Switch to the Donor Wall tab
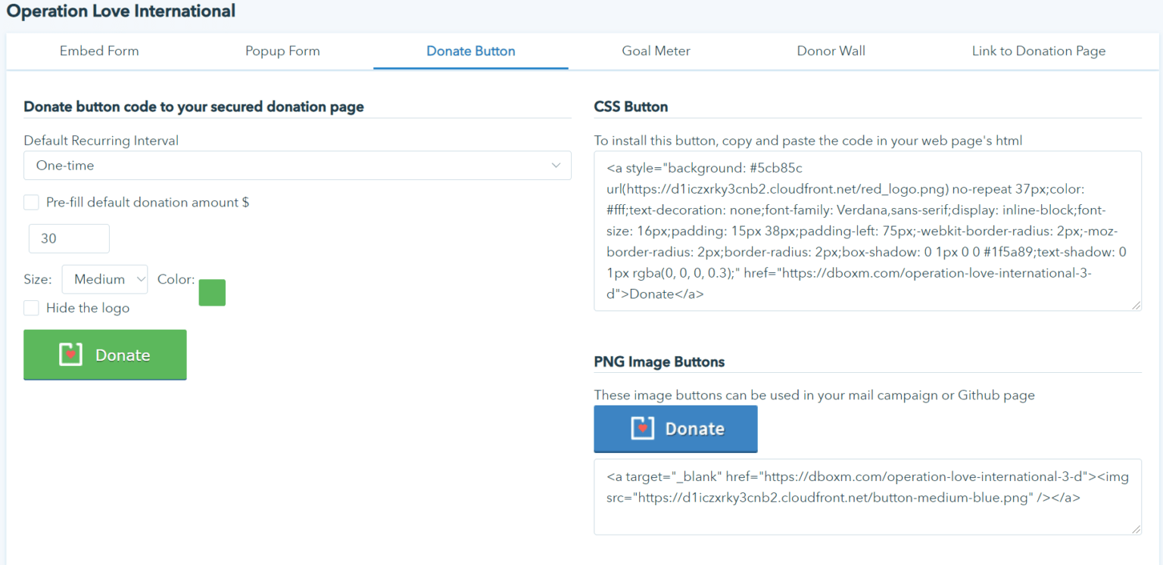 [831, 51]
